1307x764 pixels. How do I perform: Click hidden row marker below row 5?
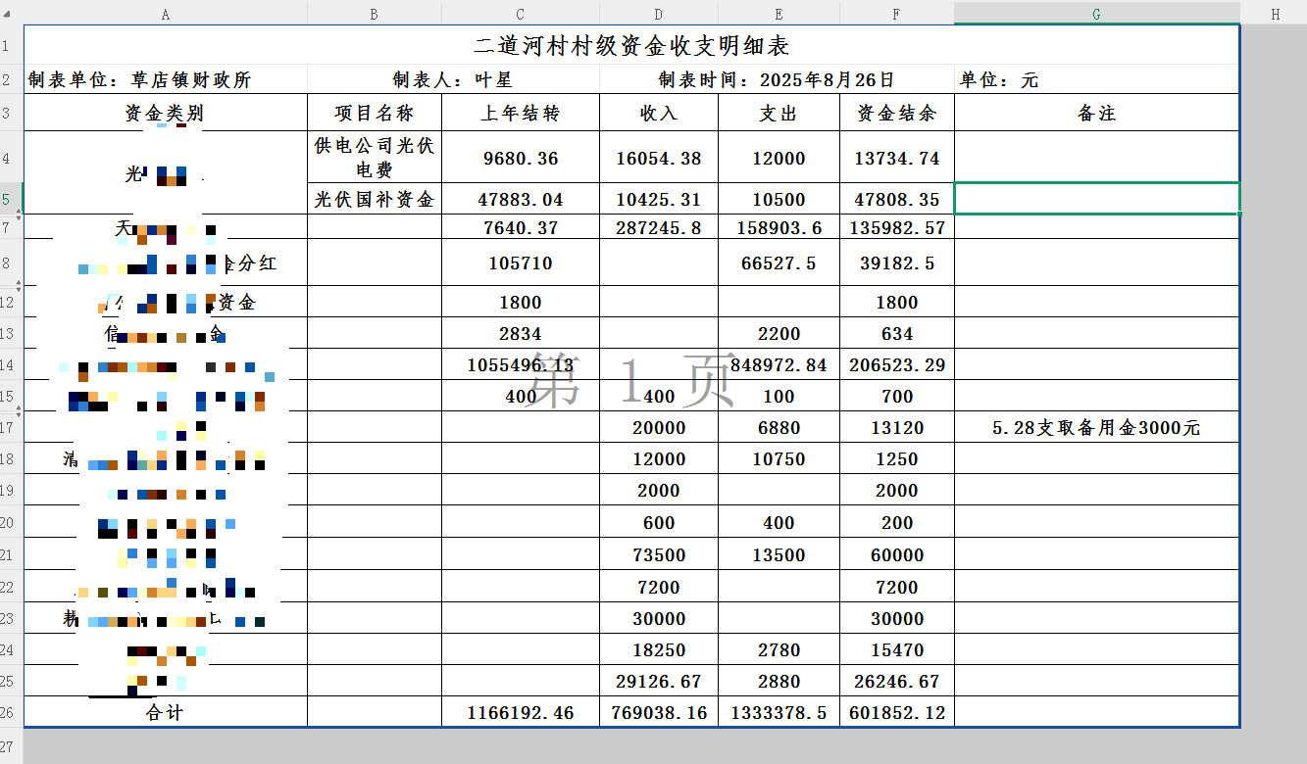(x=18, y=215)
